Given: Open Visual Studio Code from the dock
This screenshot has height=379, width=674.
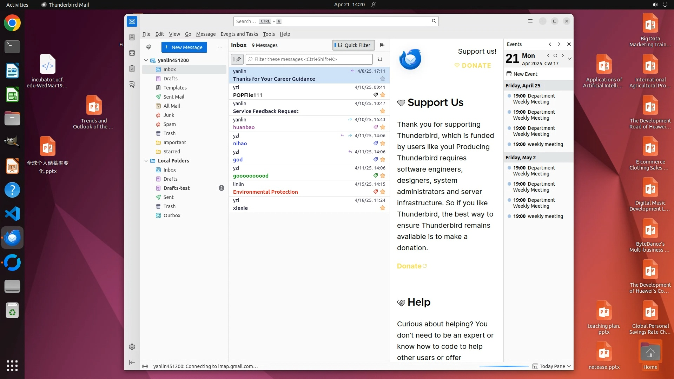Looking at the screenshot, I should tap(12, 214).
